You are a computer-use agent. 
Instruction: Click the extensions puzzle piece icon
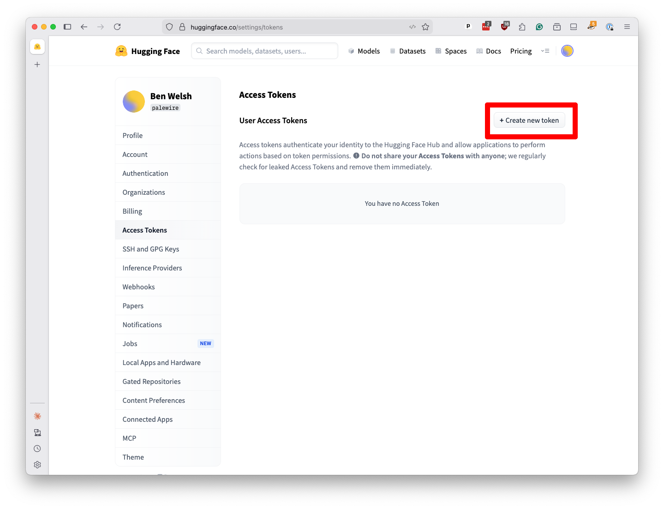click(x=522, y=27)
